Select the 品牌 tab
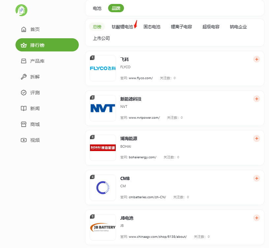 [116, 8]
